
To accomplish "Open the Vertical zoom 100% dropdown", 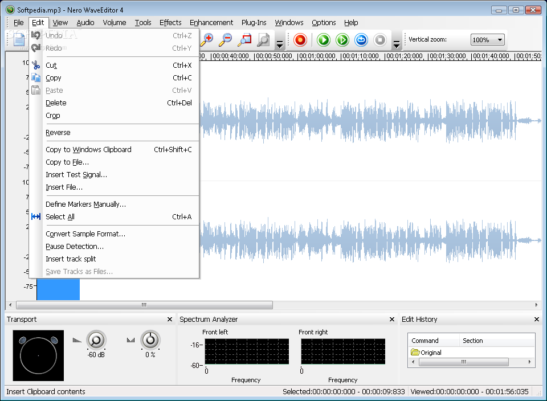I will [x=487, y=40].
